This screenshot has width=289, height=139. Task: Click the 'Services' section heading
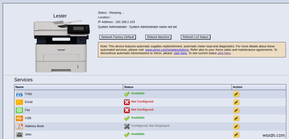23,80
